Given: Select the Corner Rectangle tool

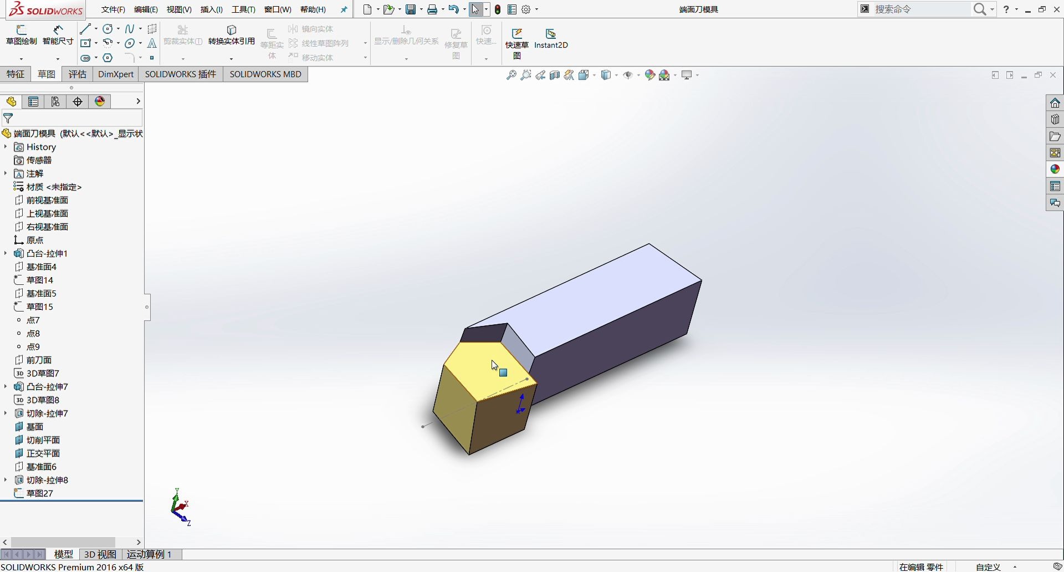Looking at the screenshot, I should point(85,43).
